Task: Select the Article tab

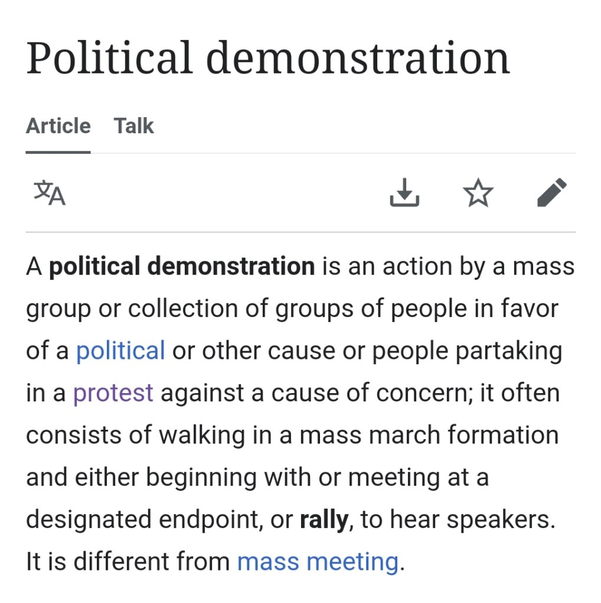Action: 58,126
